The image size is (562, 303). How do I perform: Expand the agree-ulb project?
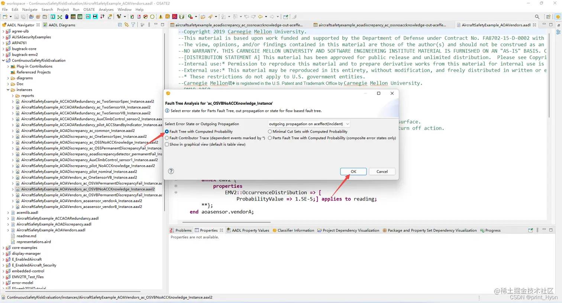point(4,31)
